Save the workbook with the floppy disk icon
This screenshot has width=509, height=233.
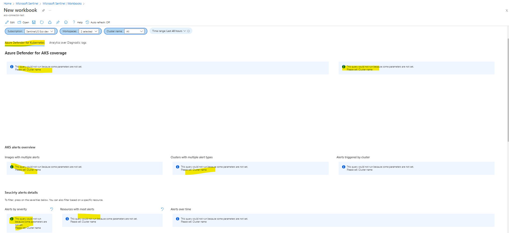34,22
